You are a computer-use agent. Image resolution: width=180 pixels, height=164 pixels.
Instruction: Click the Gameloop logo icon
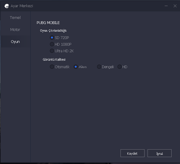(x=7, y=6)
